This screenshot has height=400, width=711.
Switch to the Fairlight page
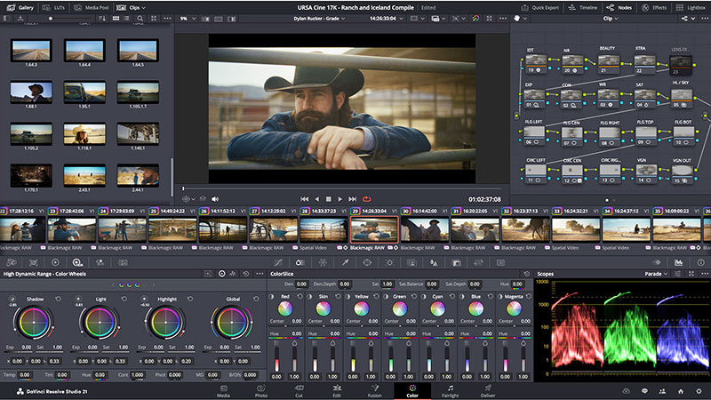tap(451, 391)
